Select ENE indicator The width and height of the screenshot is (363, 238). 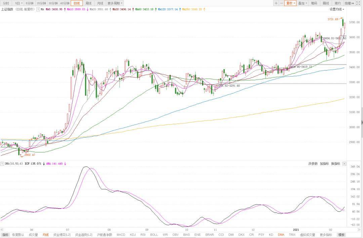(198, 235)
